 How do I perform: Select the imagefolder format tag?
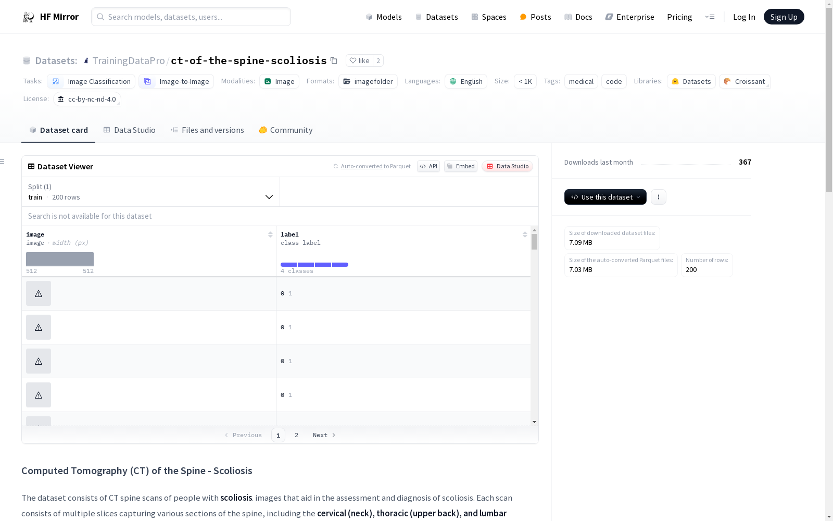click(x=368, y=81)
